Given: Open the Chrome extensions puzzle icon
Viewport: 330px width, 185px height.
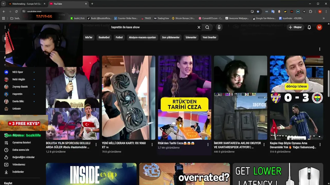Looking at the screenshot, I should coord(310,12).
